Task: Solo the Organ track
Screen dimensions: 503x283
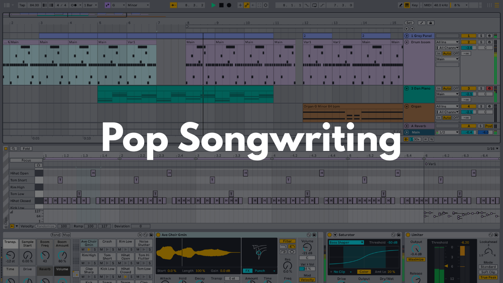Action: 481,107
